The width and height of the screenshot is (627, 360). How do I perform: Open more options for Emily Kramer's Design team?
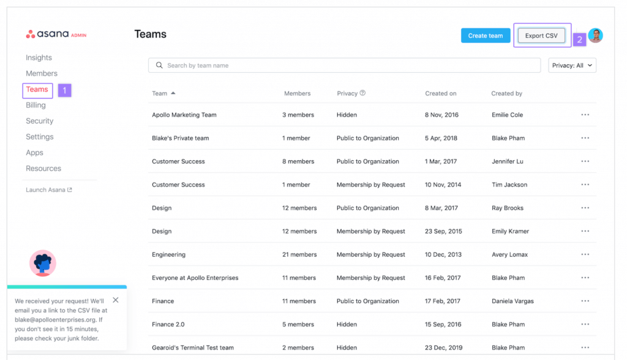pyautogui.click(x=585, y=231)
